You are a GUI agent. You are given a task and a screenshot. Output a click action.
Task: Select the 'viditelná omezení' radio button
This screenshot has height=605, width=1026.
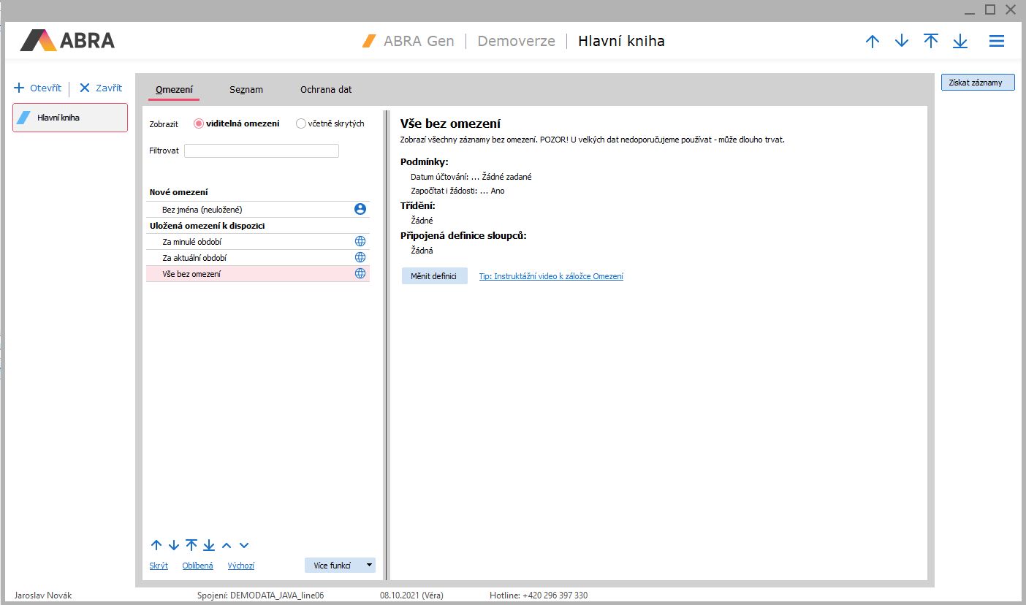coord(198,123)
